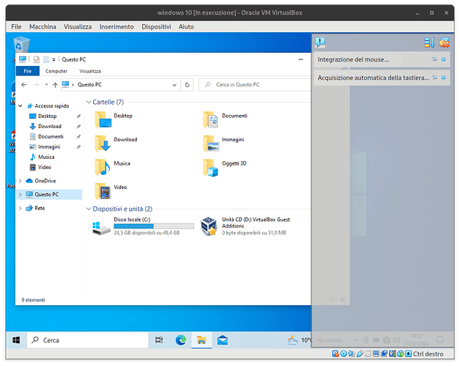The image size is (460, 366).
Task: Click the notification sort order icon
Action: [x=429, y=42]
